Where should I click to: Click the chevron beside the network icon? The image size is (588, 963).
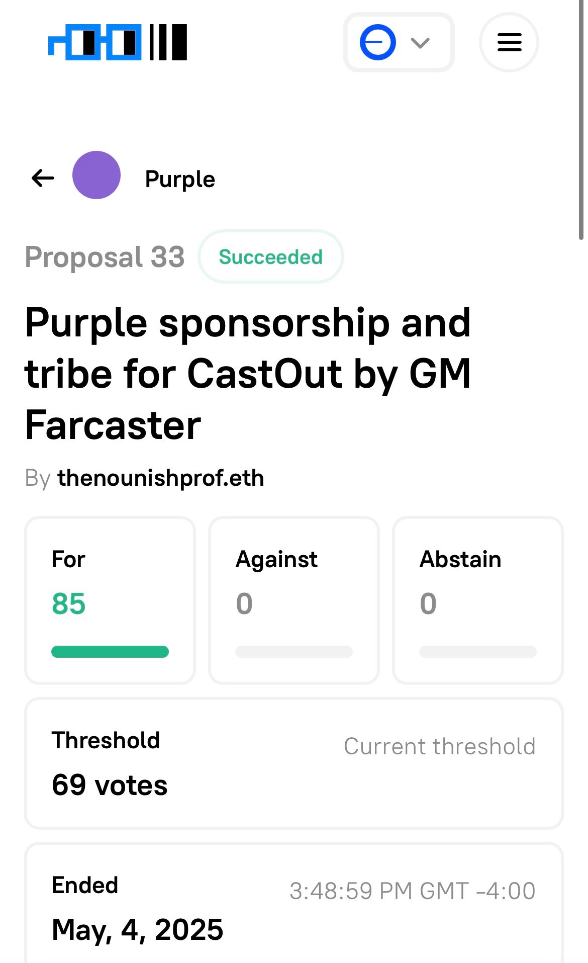(420, 43)
